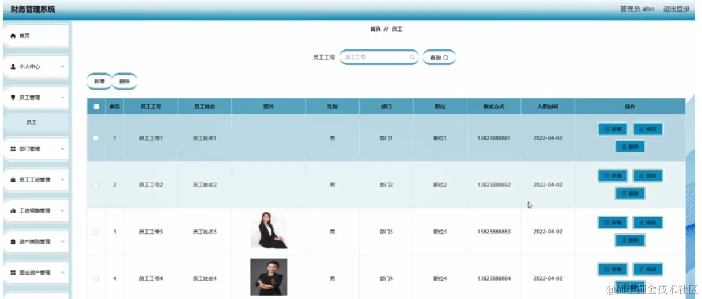Click the 财务管理系统 title
The image size is (702, 299).
point(33,9)
